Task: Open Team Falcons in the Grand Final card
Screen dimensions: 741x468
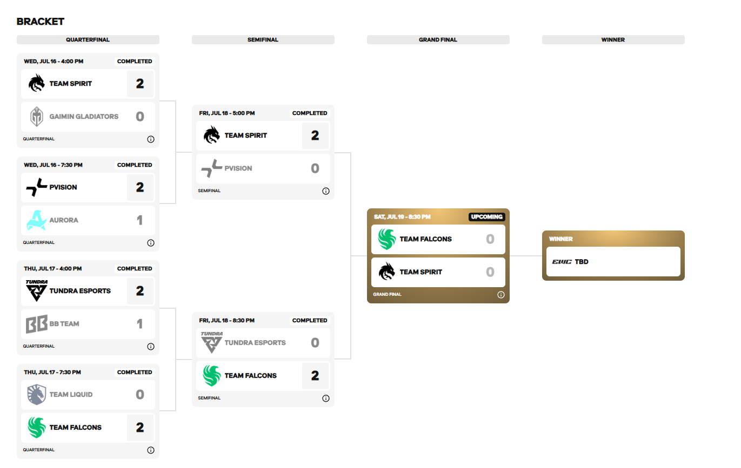Action: [x=438, y=239]
